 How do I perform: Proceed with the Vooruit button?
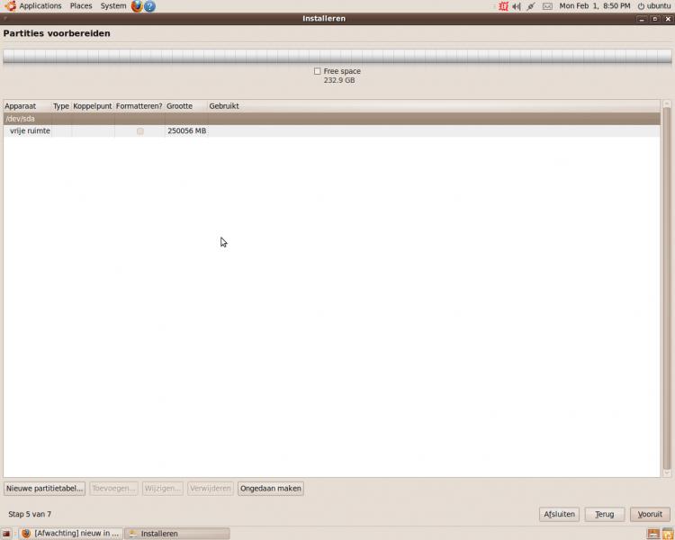click(x=650, y=514)
